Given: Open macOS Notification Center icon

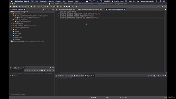Looking at the screenshot, I should [x=164, y=1].
